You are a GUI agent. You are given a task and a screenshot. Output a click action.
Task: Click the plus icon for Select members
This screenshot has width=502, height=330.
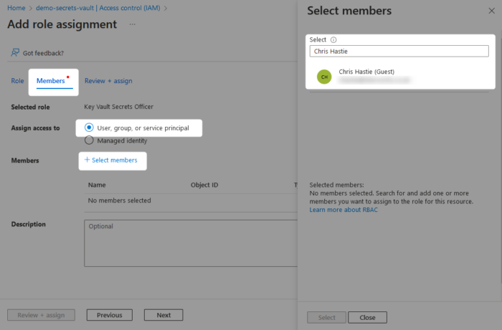pos(87,160)
